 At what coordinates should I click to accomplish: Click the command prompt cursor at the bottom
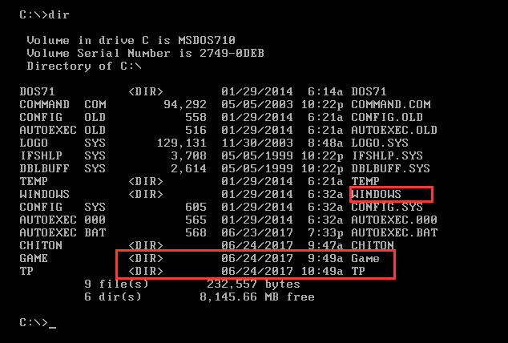51,323
